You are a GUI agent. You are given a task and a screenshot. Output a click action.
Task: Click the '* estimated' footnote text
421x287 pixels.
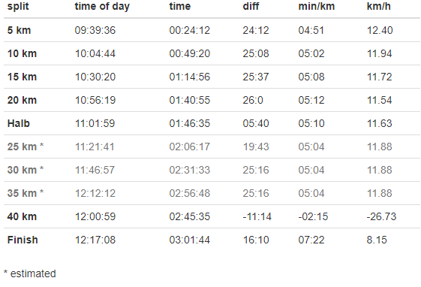(30, 273)
